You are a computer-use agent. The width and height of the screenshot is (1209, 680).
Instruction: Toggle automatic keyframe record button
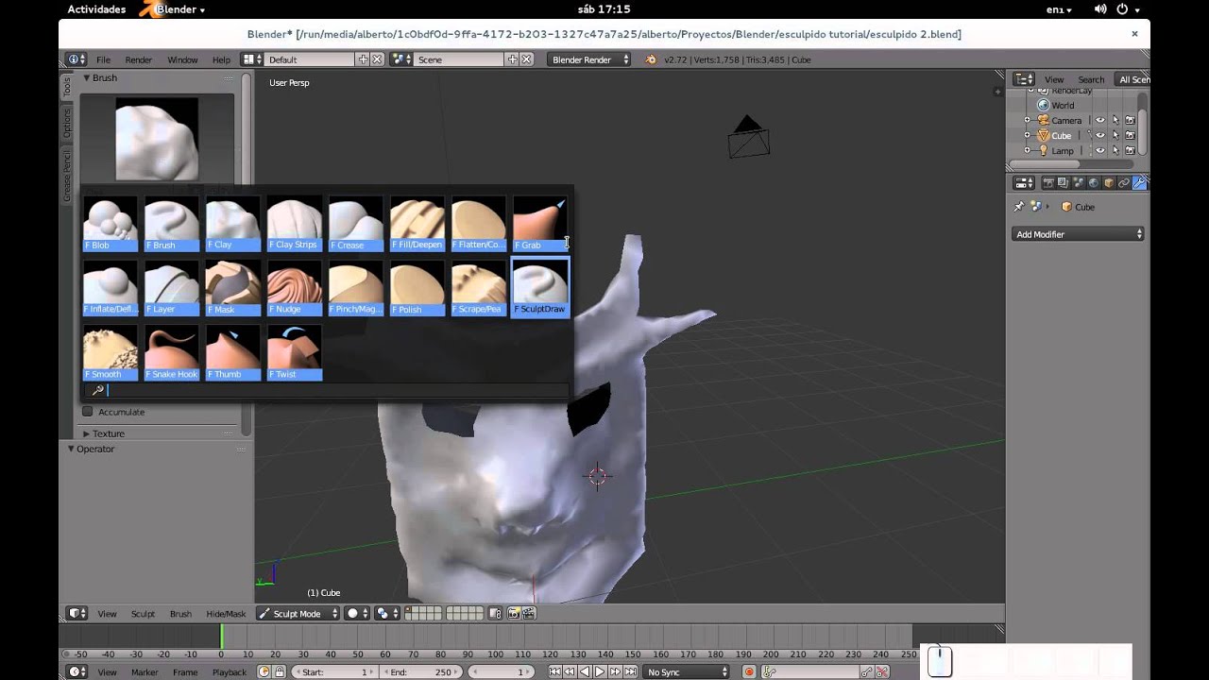[749, 672]
